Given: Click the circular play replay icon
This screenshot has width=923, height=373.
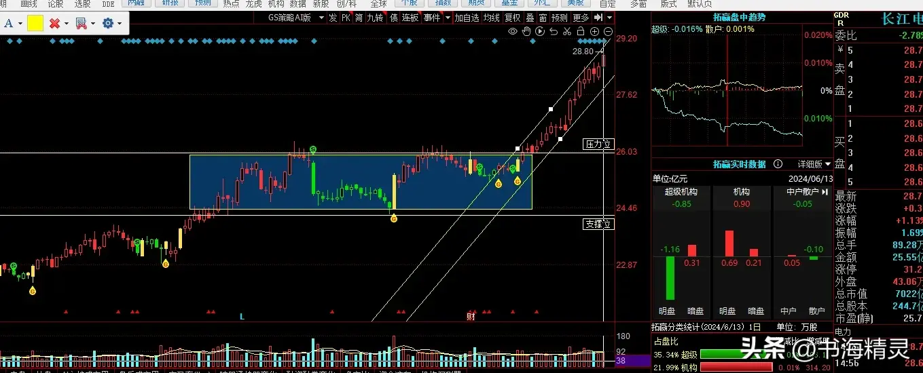Looking at the screenshot, I should click(540, 31).
